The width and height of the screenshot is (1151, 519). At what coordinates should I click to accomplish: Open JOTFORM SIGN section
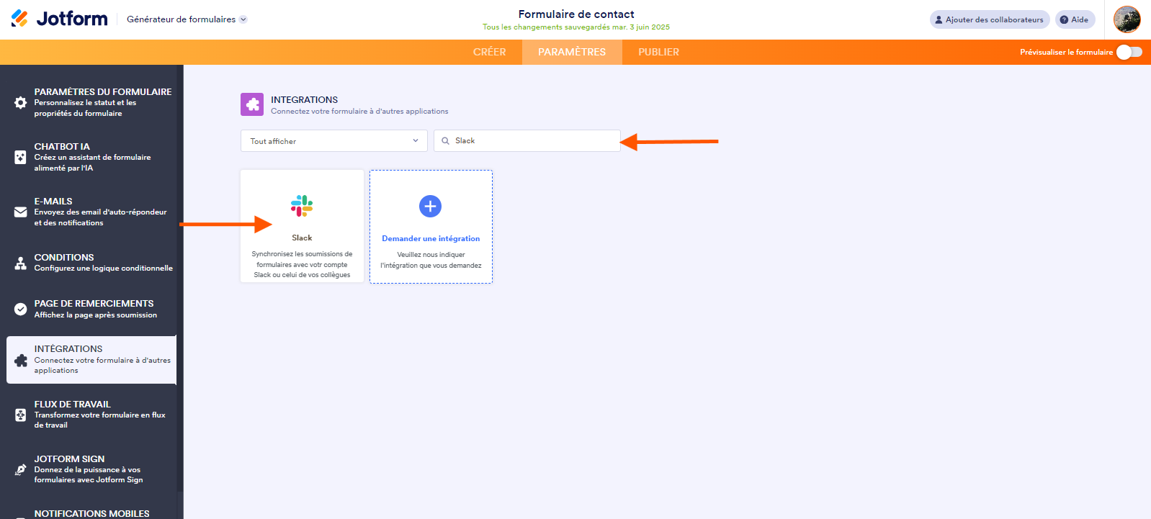coord(91,469)
